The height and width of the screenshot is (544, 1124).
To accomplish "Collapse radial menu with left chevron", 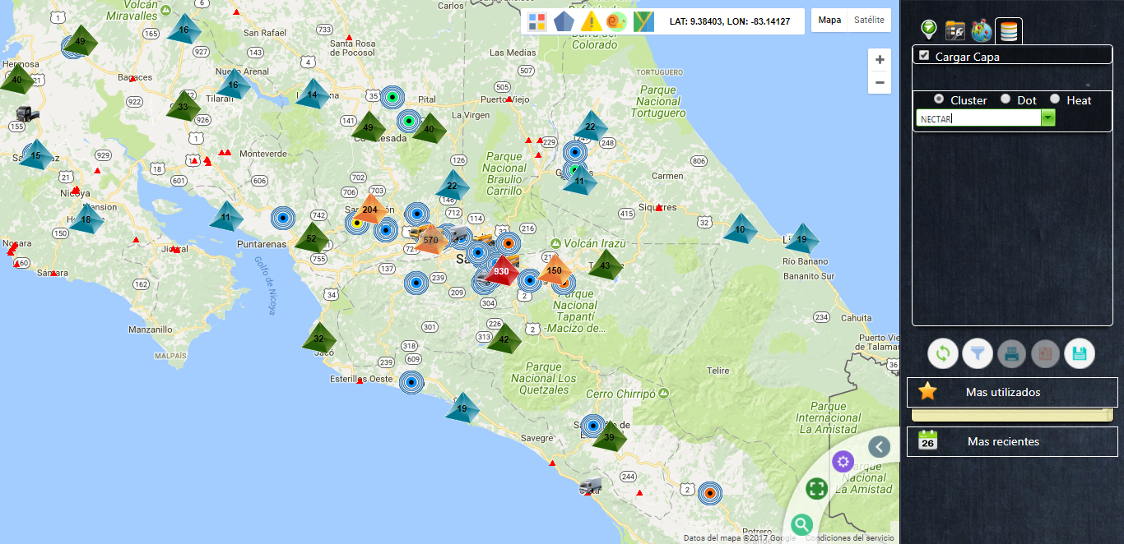I will click(x=880, y=447).
